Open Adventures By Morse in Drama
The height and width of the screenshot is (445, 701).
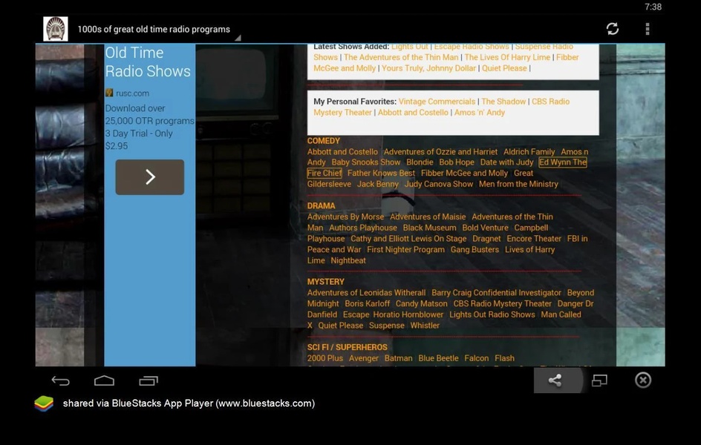coord(345,217)
